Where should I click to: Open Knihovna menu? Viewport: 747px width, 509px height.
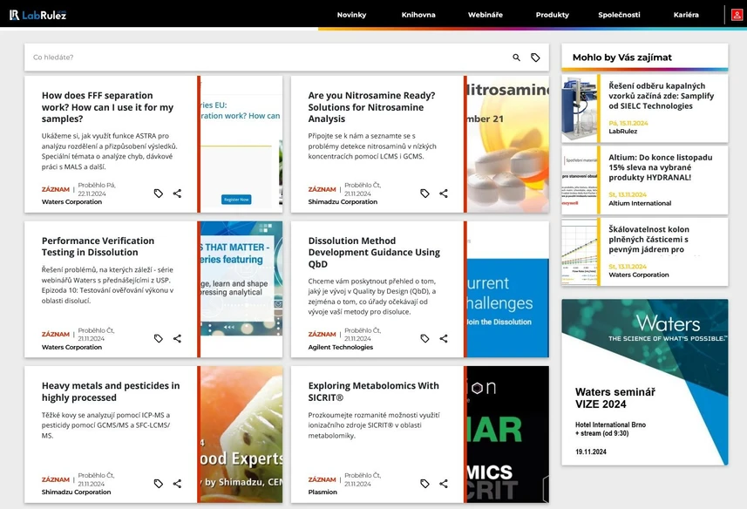click(418, 15)
